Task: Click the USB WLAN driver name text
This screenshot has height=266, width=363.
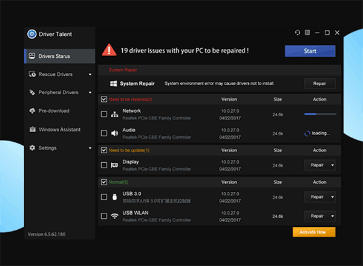Action: tap(136, 213)
